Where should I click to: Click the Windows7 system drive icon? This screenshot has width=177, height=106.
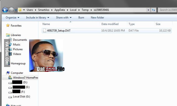(x=10, y=78)
